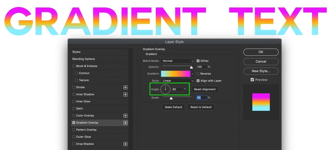335x150 pixels.
Task: Enable the Pattern Overlay checkbox
Action: (x=74, y=130)
